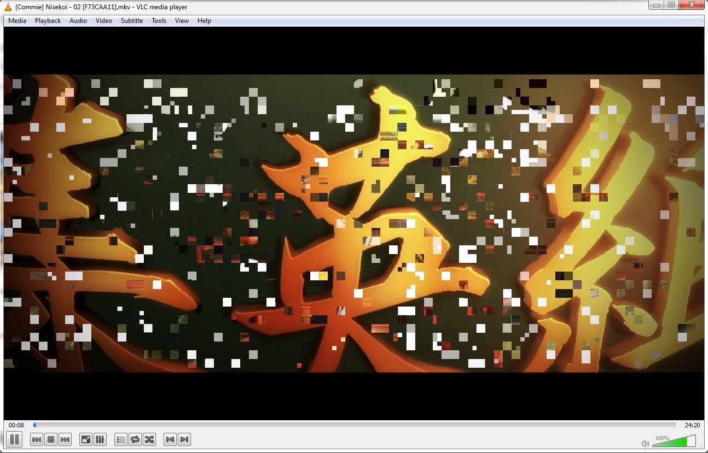The height and width of the screenshot is (453, 708).
Task: Minimize the VLC window
Action: (x=657, y=5)
